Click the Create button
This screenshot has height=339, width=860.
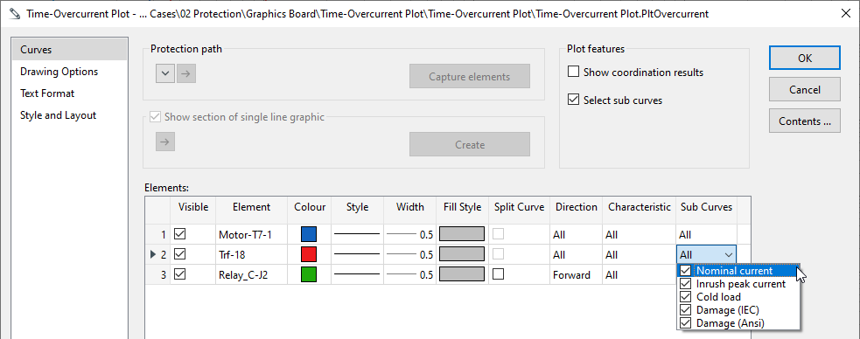pos(470,144)
